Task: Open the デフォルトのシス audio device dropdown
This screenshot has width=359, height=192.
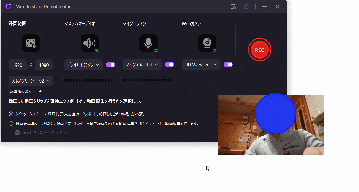Action: pyautogui.click(x=83, y=65)
